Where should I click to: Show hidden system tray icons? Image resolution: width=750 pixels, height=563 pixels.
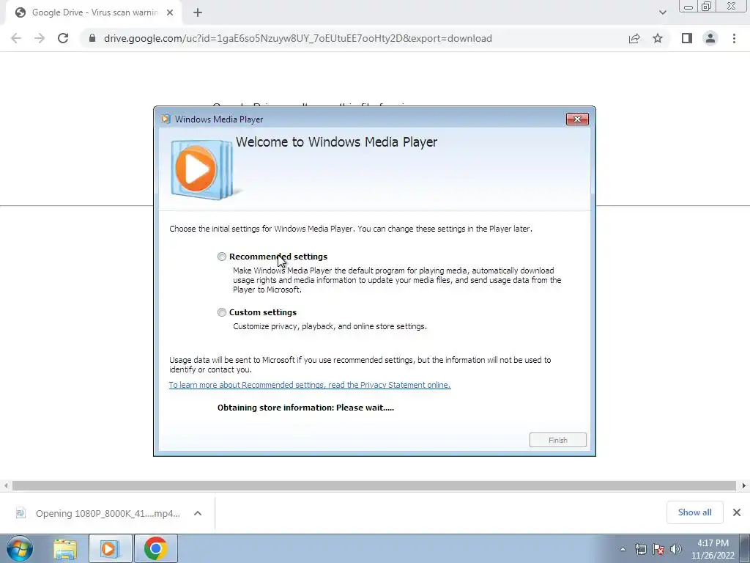point(623,549)
